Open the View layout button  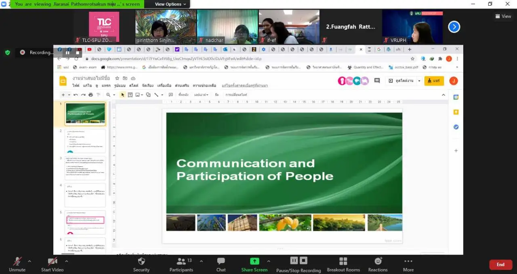[x=503, y=17]
